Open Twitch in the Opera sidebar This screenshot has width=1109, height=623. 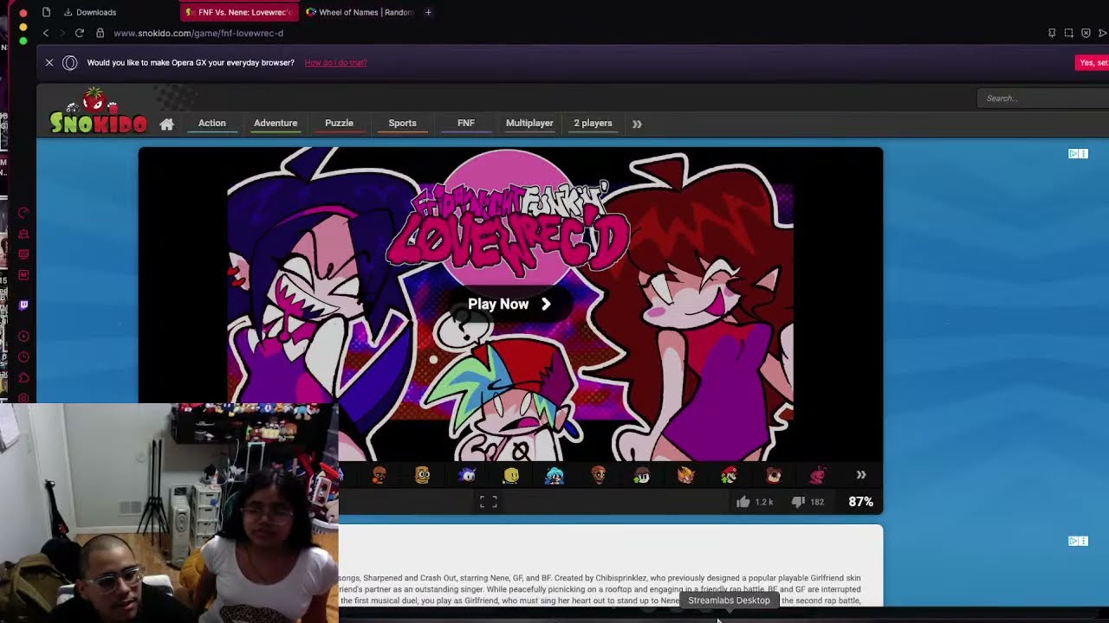coord(23,305)
